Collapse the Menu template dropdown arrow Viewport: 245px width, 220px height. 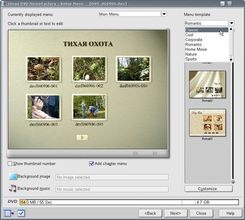click(231, 23)
